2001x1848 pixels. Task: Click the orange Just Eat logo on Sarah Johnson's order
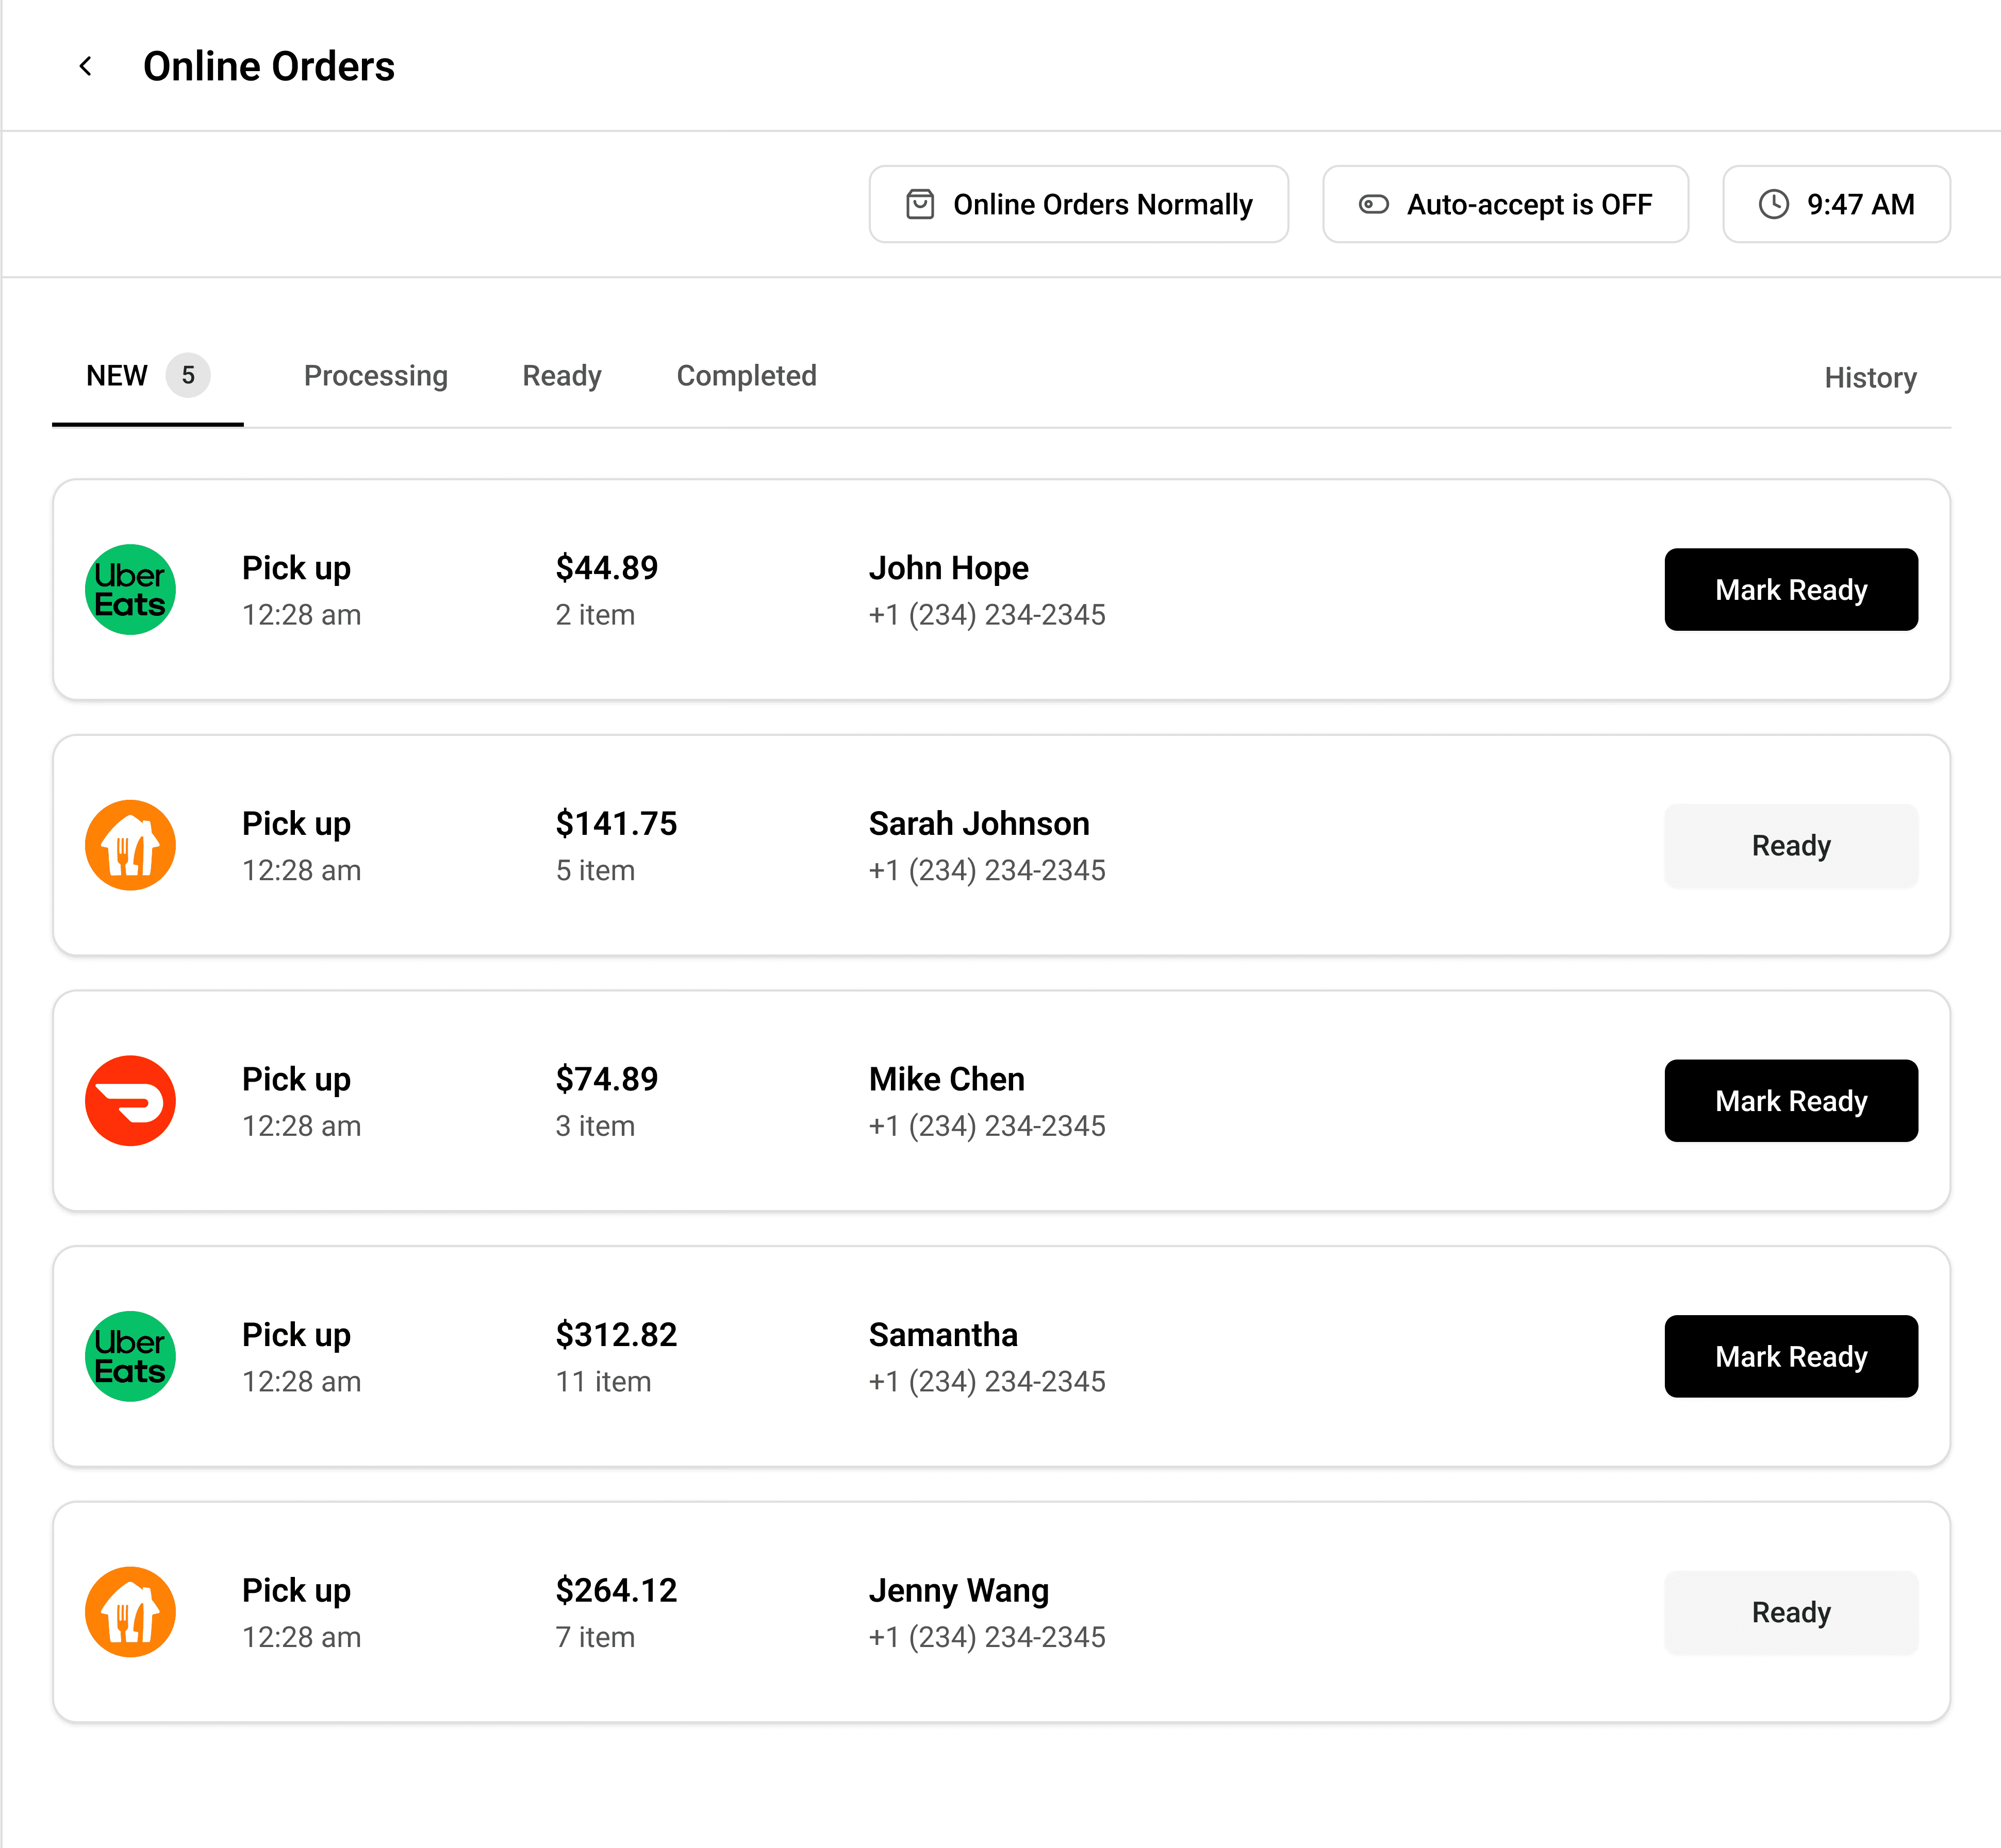pyautogui.click(x=130, y=845)
